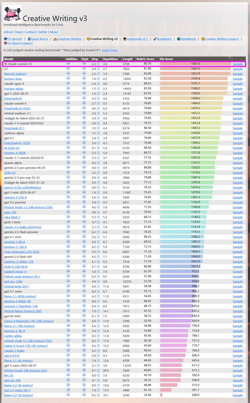The image size is (250, 403).
Task: Sort table by Style column header
Action: pos(86,59)
